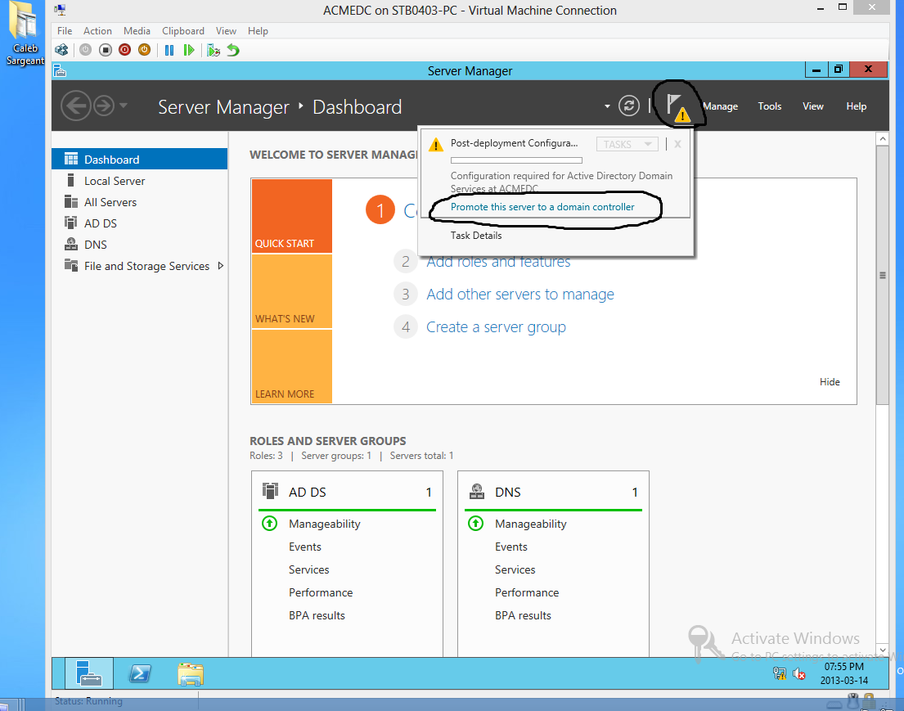Click the Refresh dashboard icon

click(x=629, y=106)
